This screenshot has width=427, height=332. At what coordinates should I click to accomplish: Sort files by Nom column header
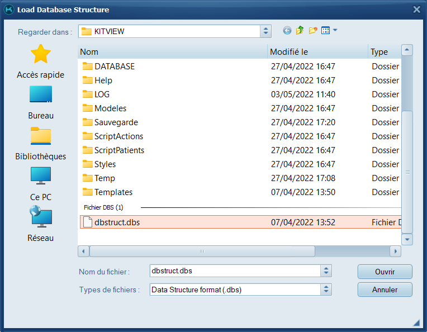tap(172, 52)
